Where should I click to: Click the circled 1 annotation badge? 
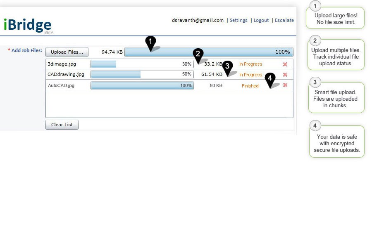click(315, 6)
